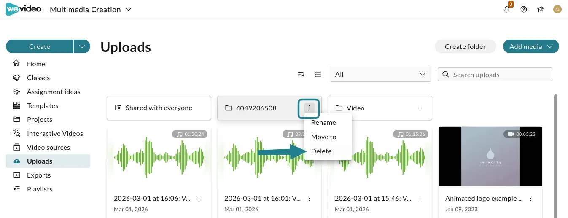Screen dimensions: 568x218
Task: Click the Jan 09, 2023 date
Action: click(461, 209)
